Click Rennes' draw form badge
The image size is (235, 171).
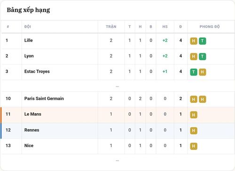pos(194,131)
